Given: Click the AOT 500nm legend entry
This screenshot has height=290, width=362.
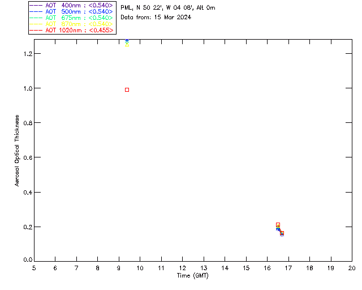Looking at the screenshot, I should (x=71, y=11).
